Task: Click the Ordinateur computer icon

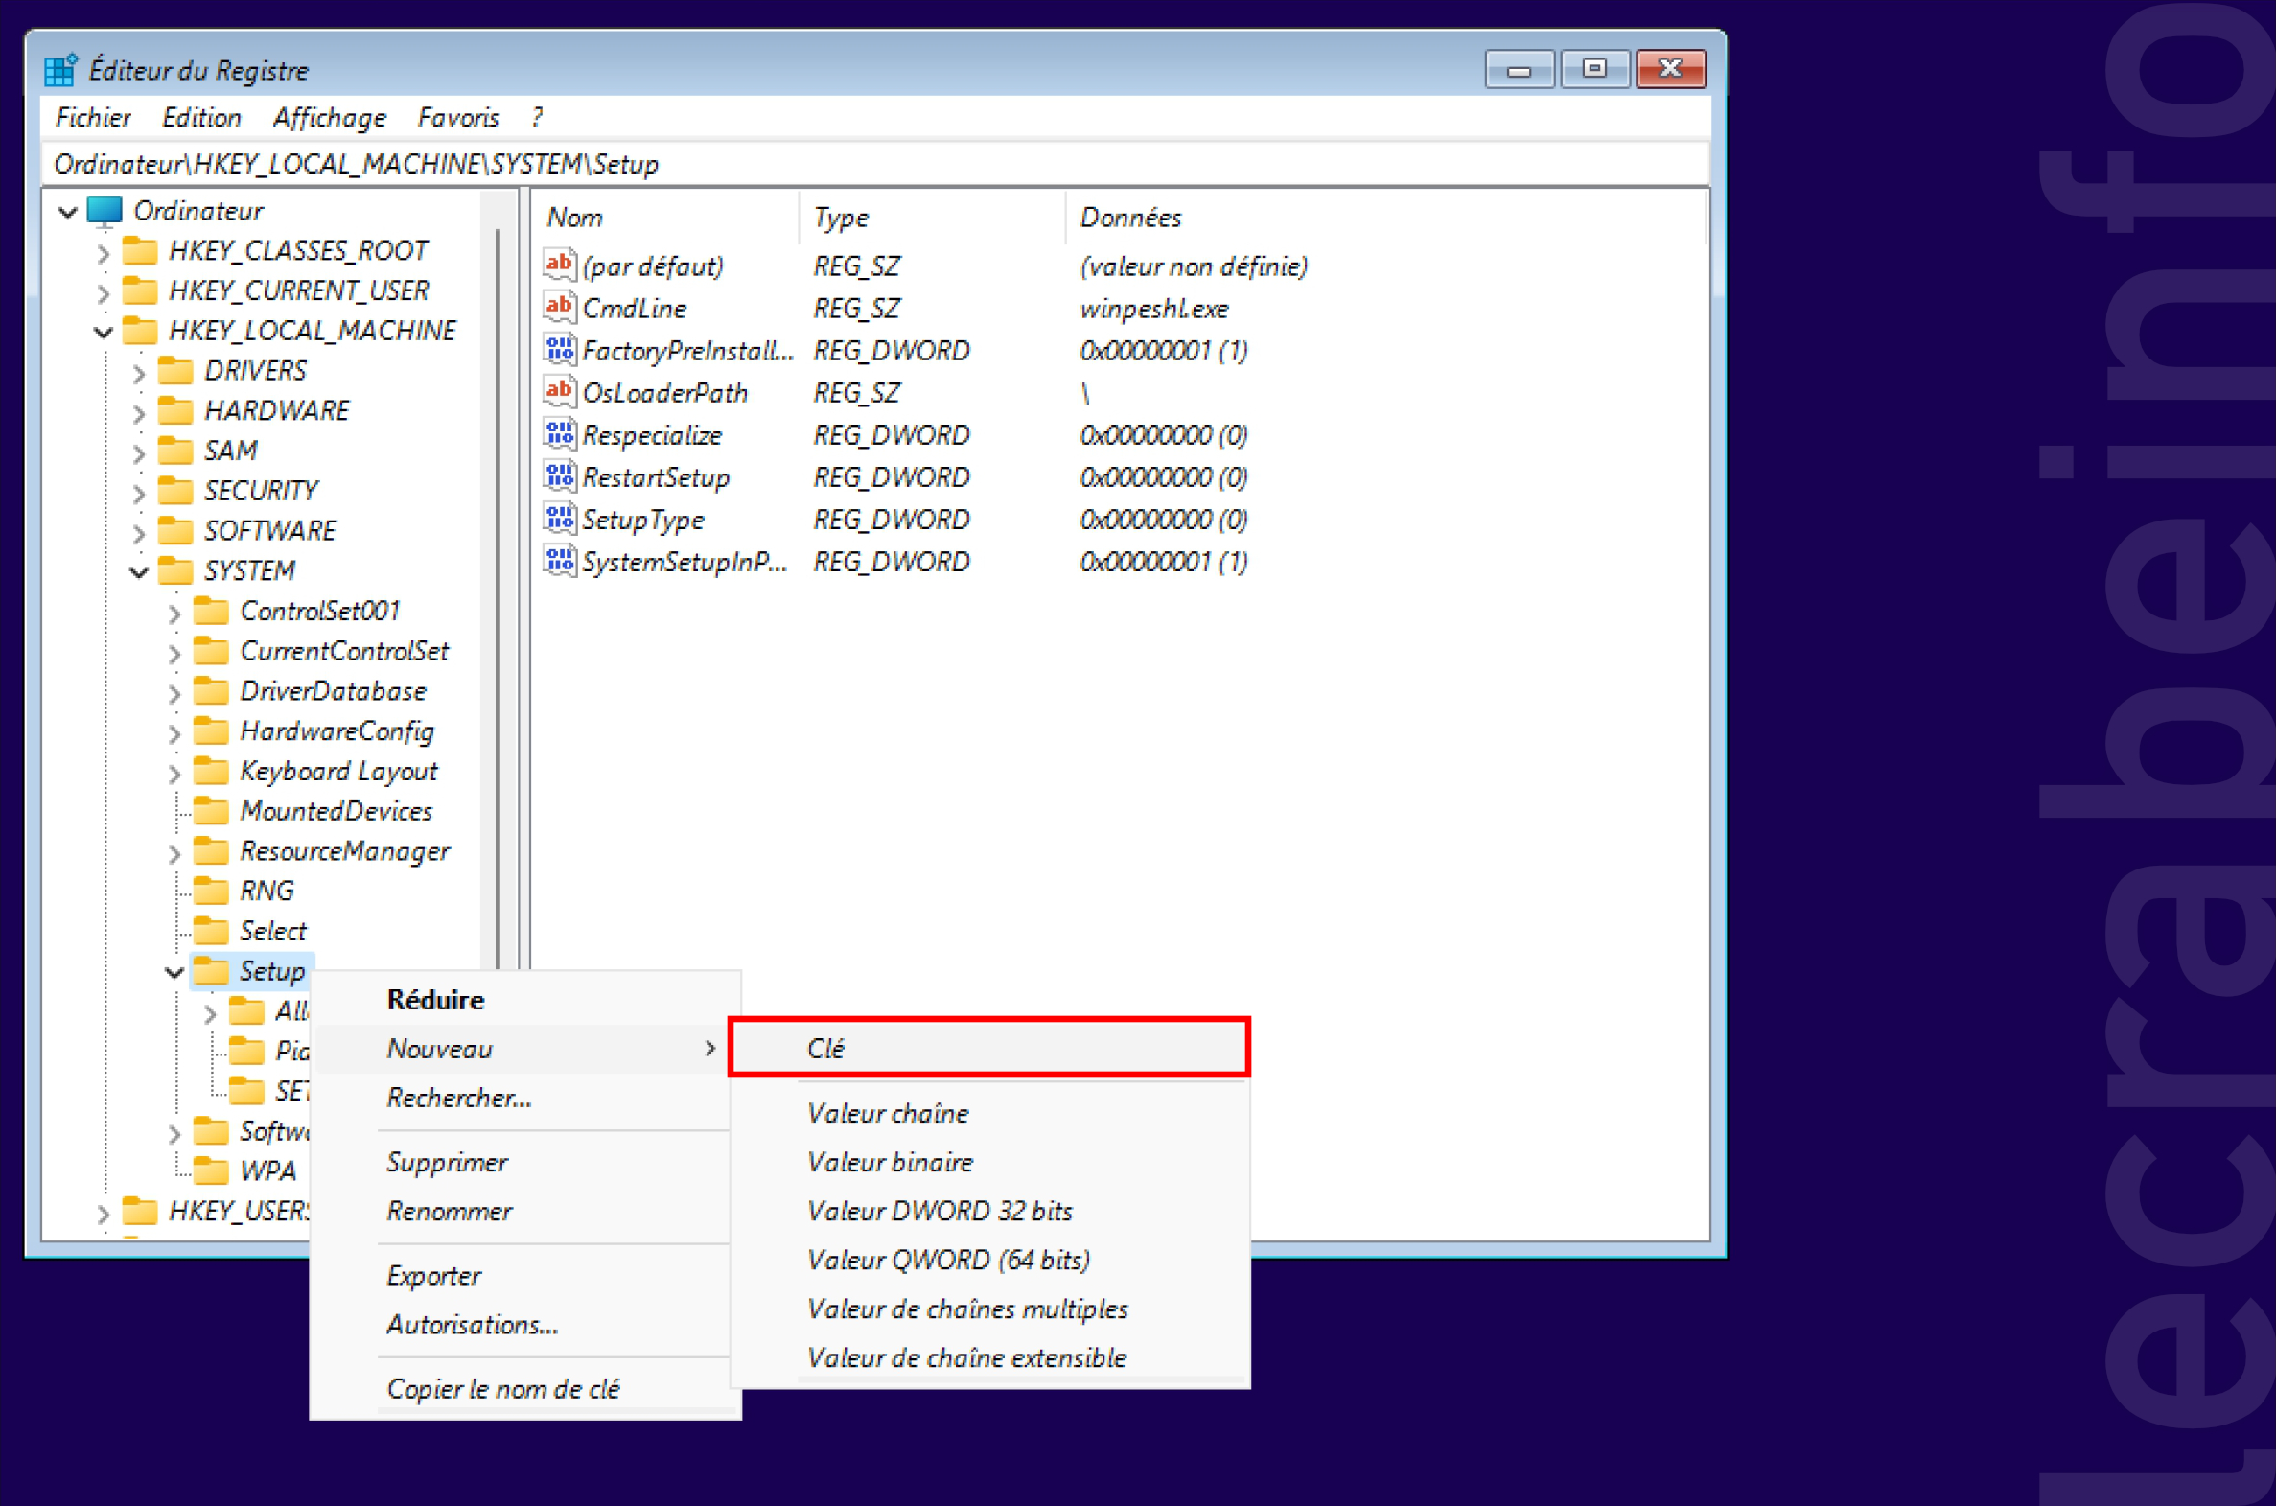Action: (x=104, y=209)
